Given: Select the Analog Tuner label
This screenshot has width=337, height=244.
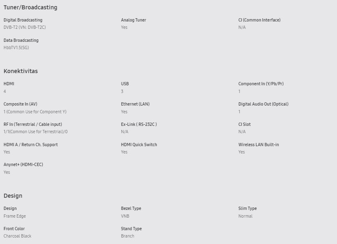Looking at the screenshot, I should coord(133,20).
